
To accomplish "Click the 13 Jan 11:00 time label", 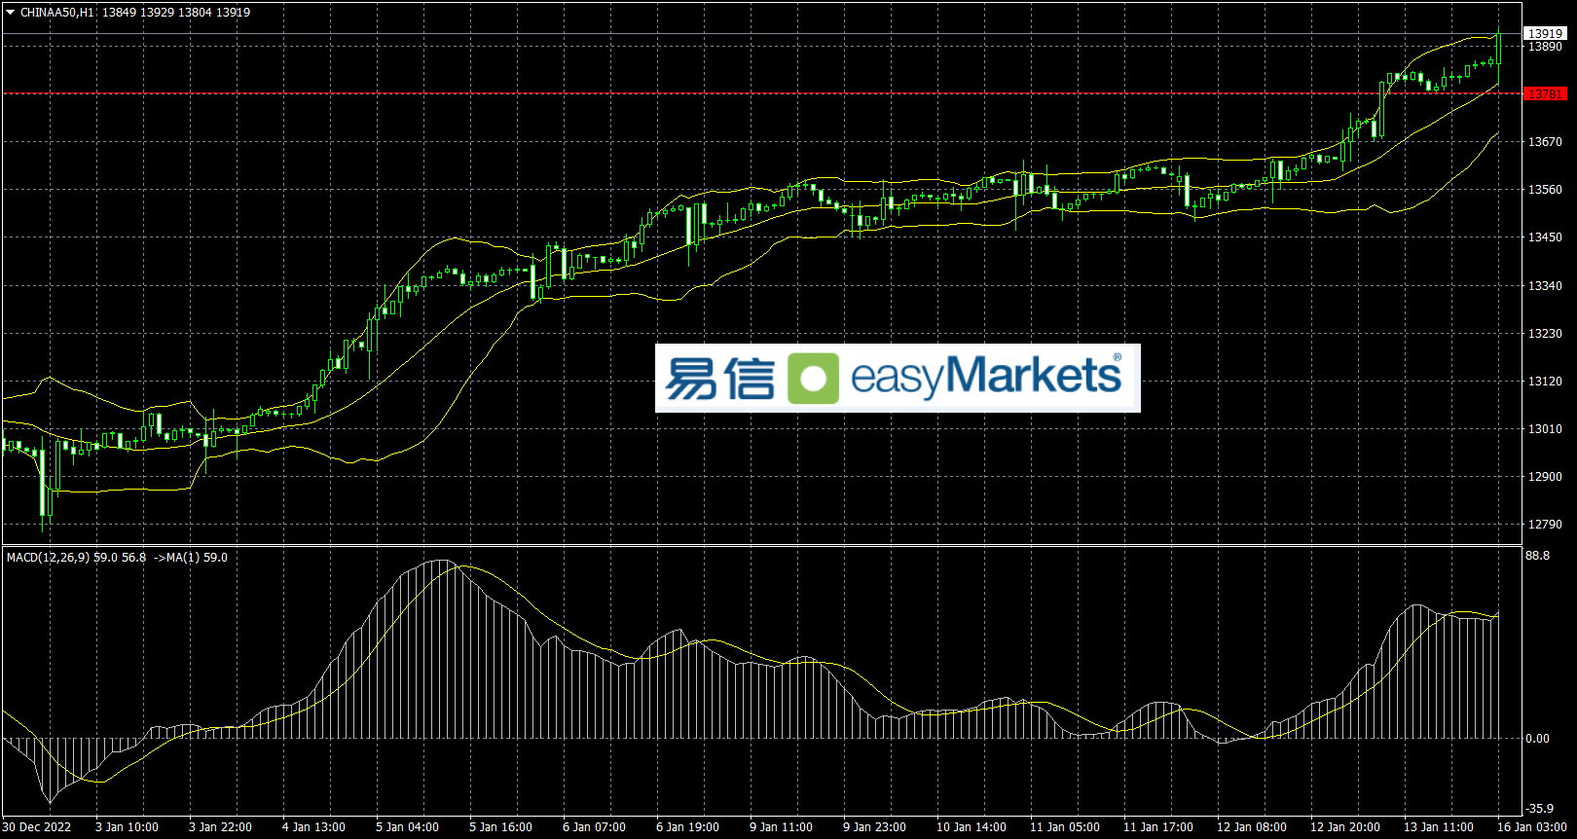I will pos(1439,827).
